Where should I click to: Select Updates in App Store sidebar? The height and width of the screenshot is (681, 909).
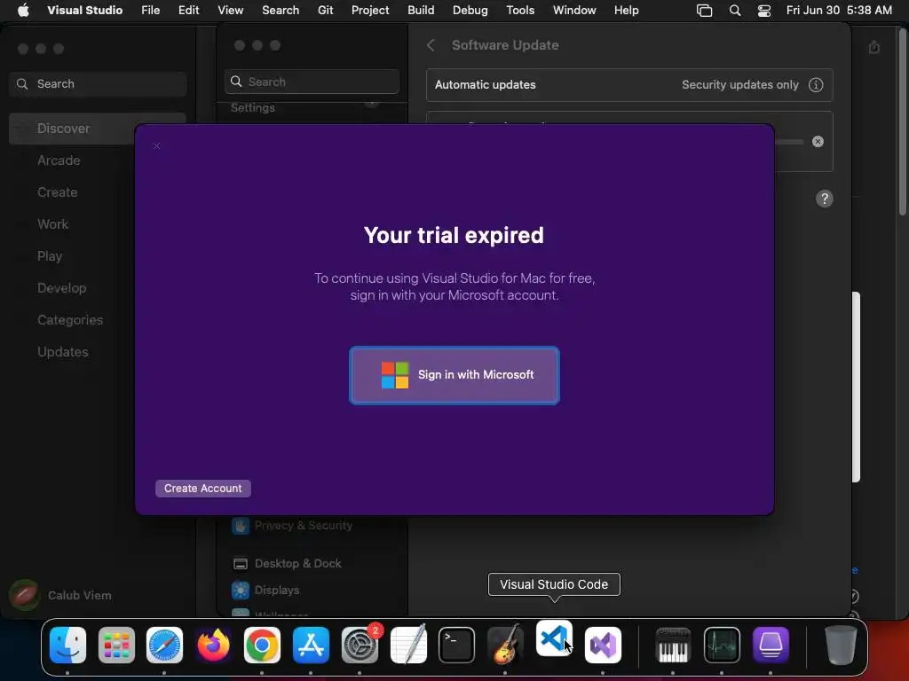click(63, 351)
